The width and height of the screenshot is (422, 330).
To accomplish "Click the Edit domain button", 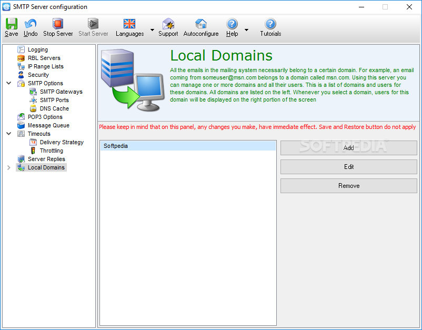I will tap(349, 167).
